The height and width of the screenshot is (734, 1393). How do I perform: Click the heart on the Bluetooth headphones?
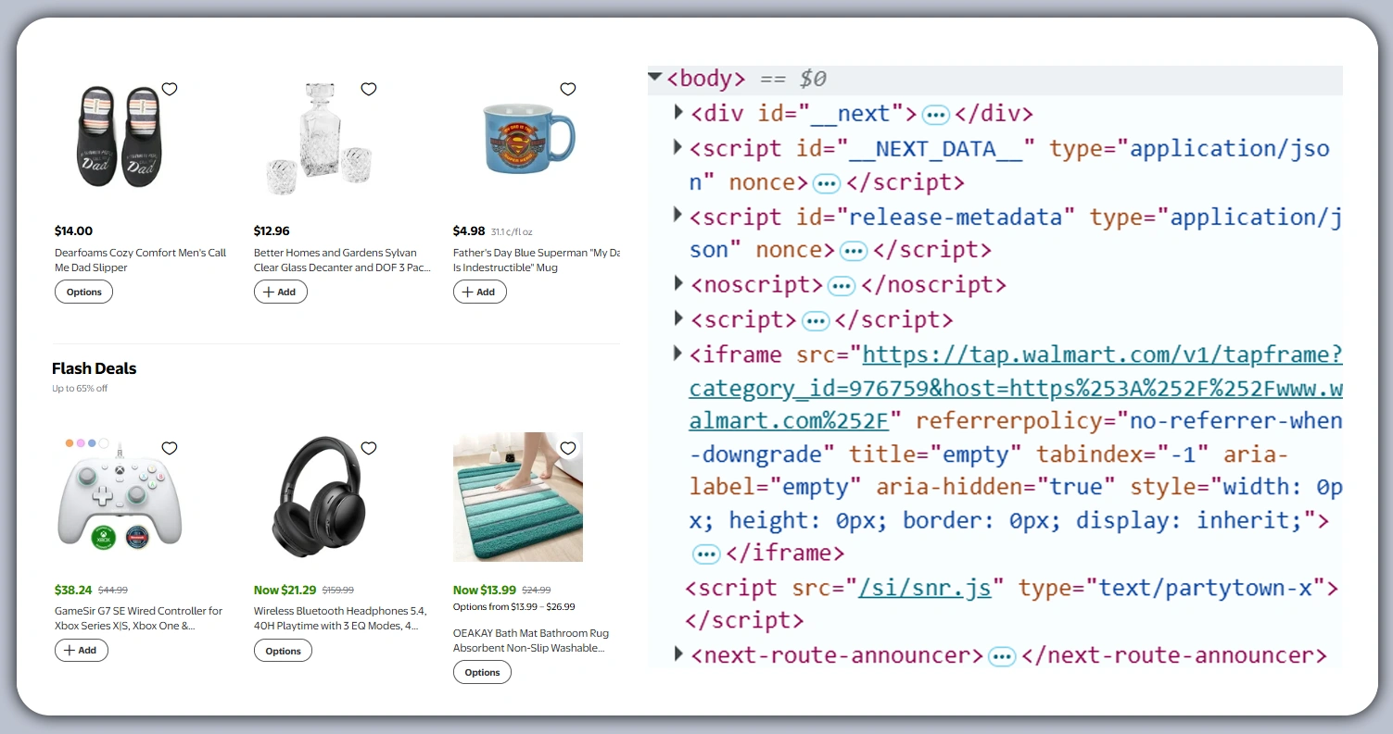(x=369, y=448)
